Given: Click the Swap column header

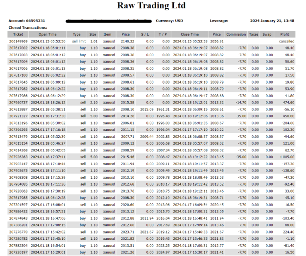Looking at the screenshot, I should [x=267, y=34].
